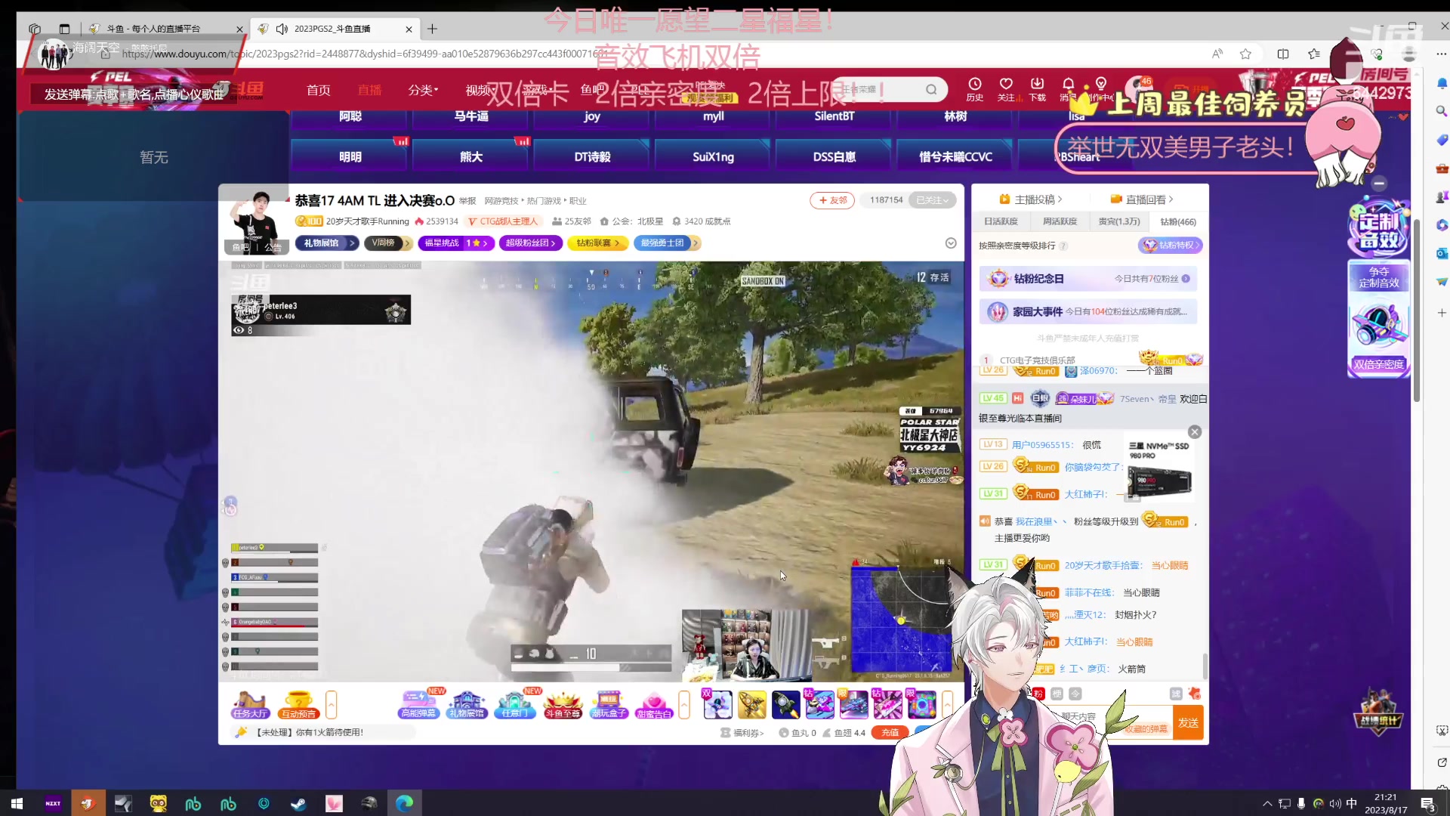This screenshot has height=816, width=1450.
Task: Go to the 首页 home menu
Action: [318, 90]
